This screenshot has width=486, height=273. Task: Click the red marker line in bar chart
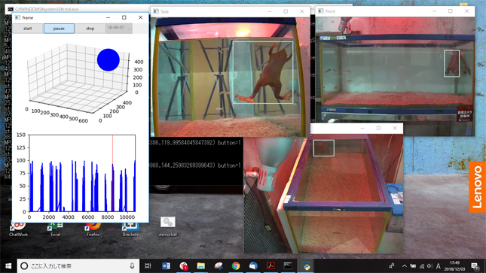(x=112, y=173)
